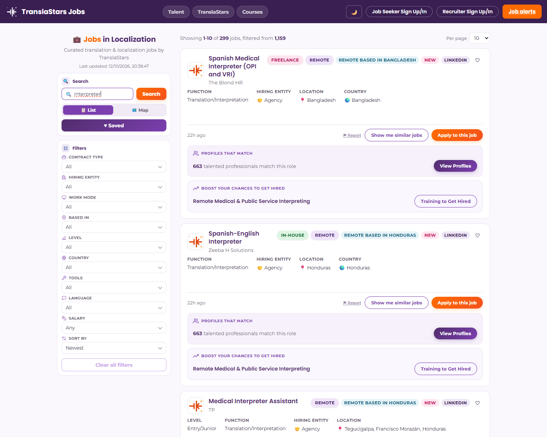Report the Spanish Medical Interpreter job

point(352,135)
